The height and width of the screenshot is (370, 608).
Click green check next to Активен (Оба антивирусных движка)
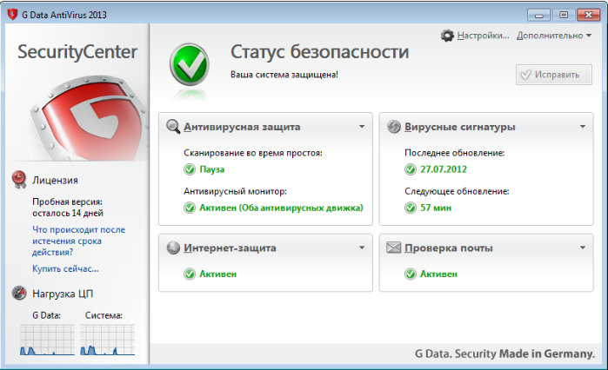pyautogui.click(x=190, y=208)
